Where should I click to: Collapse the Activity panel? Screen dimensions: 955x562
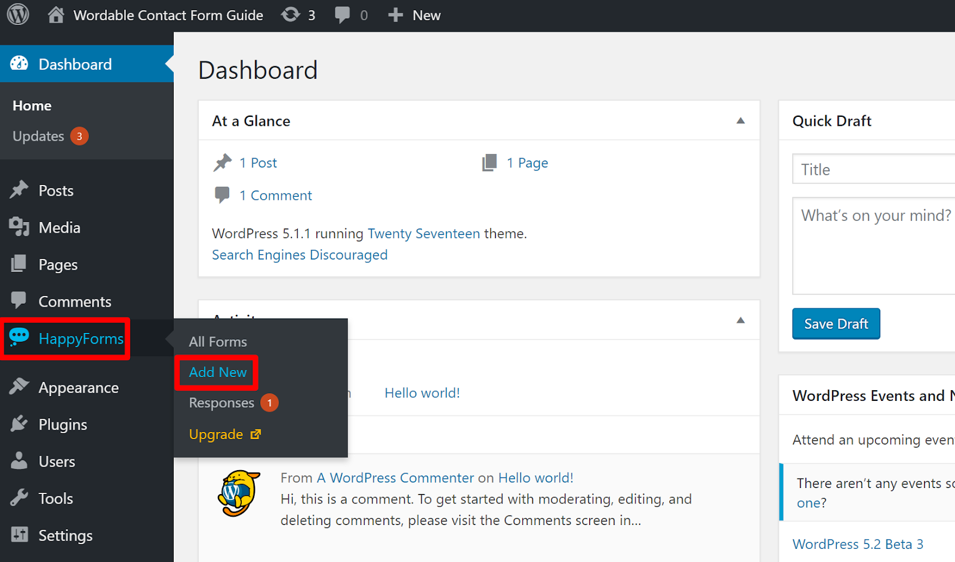pyautogui.click(x=740, y=320)
